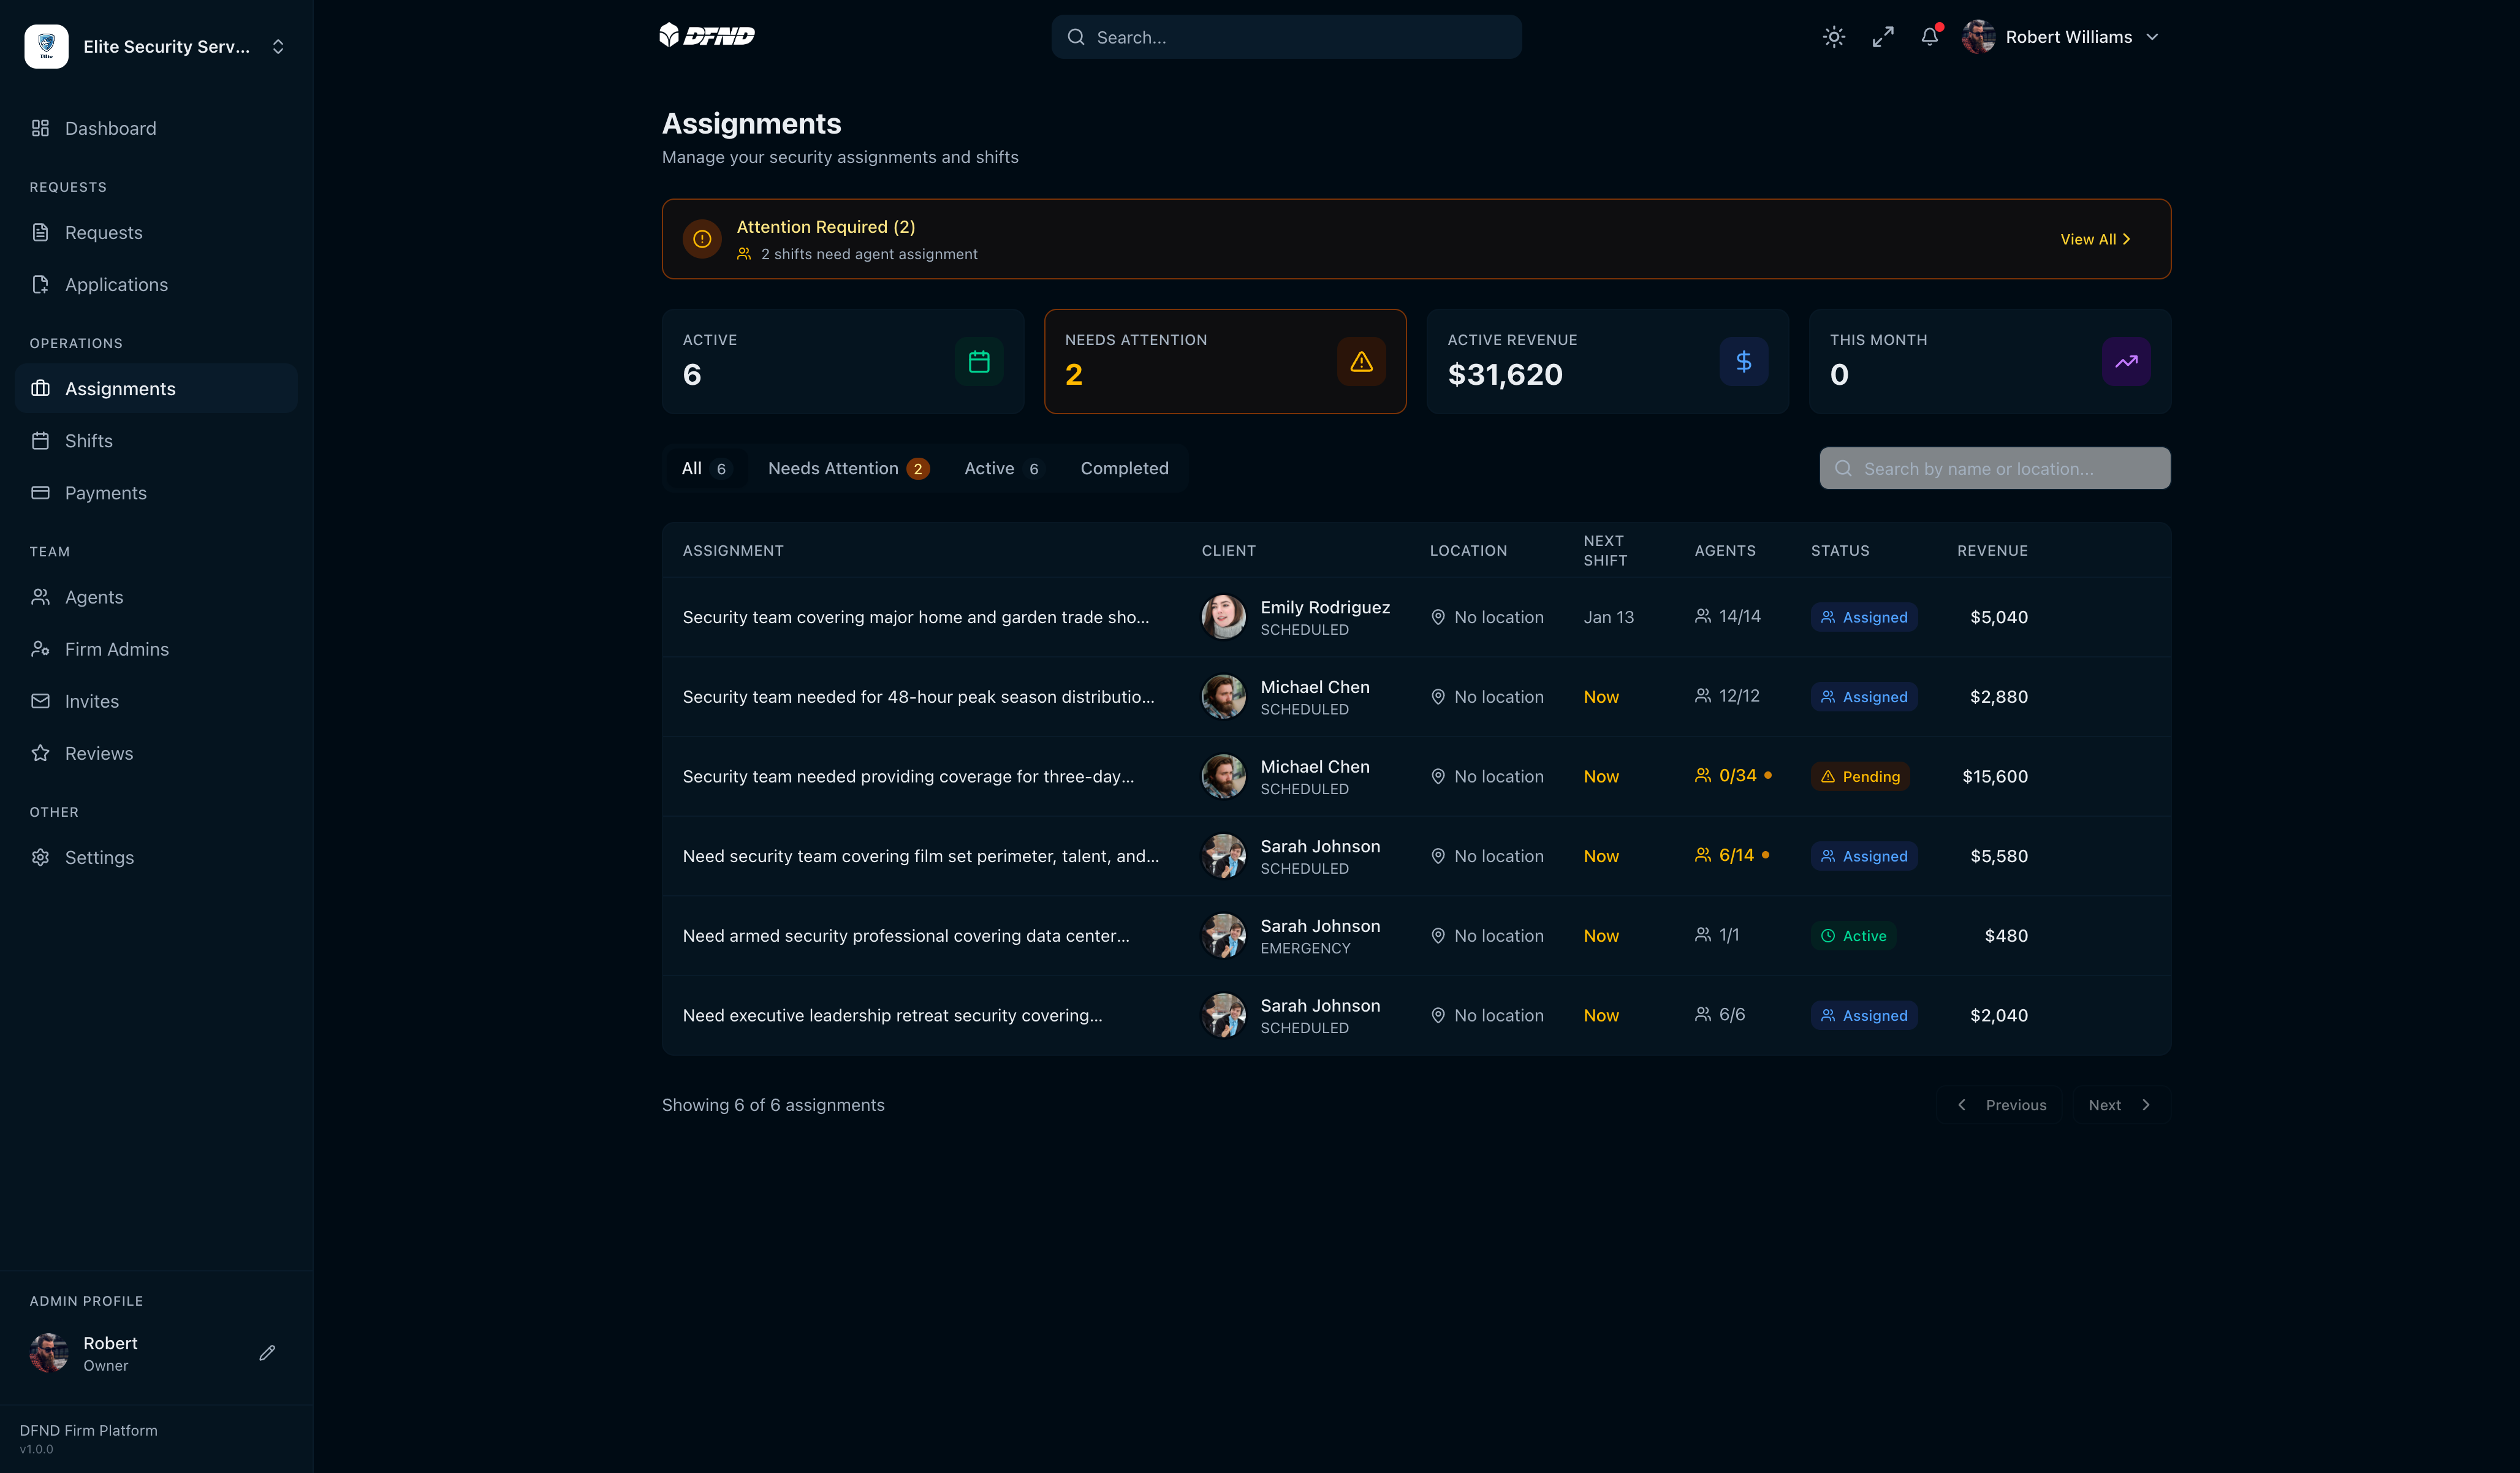Click the Active Revenue dollar icon
2520x1473 pixels.
pos(1743,362)
